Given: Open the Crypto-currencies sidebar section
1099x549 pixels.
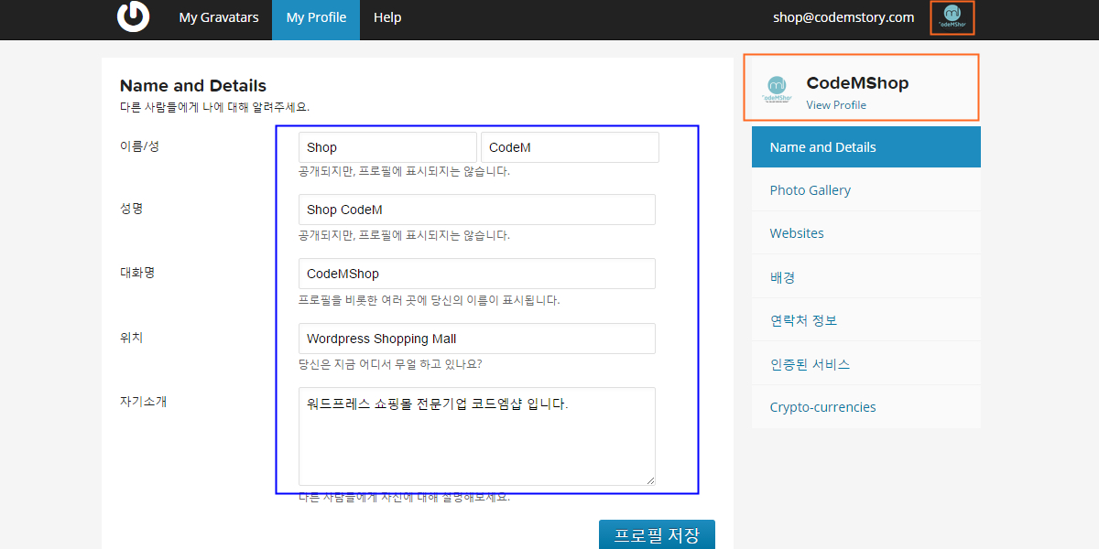Looking at the screenshot, I should pos(822,406).
